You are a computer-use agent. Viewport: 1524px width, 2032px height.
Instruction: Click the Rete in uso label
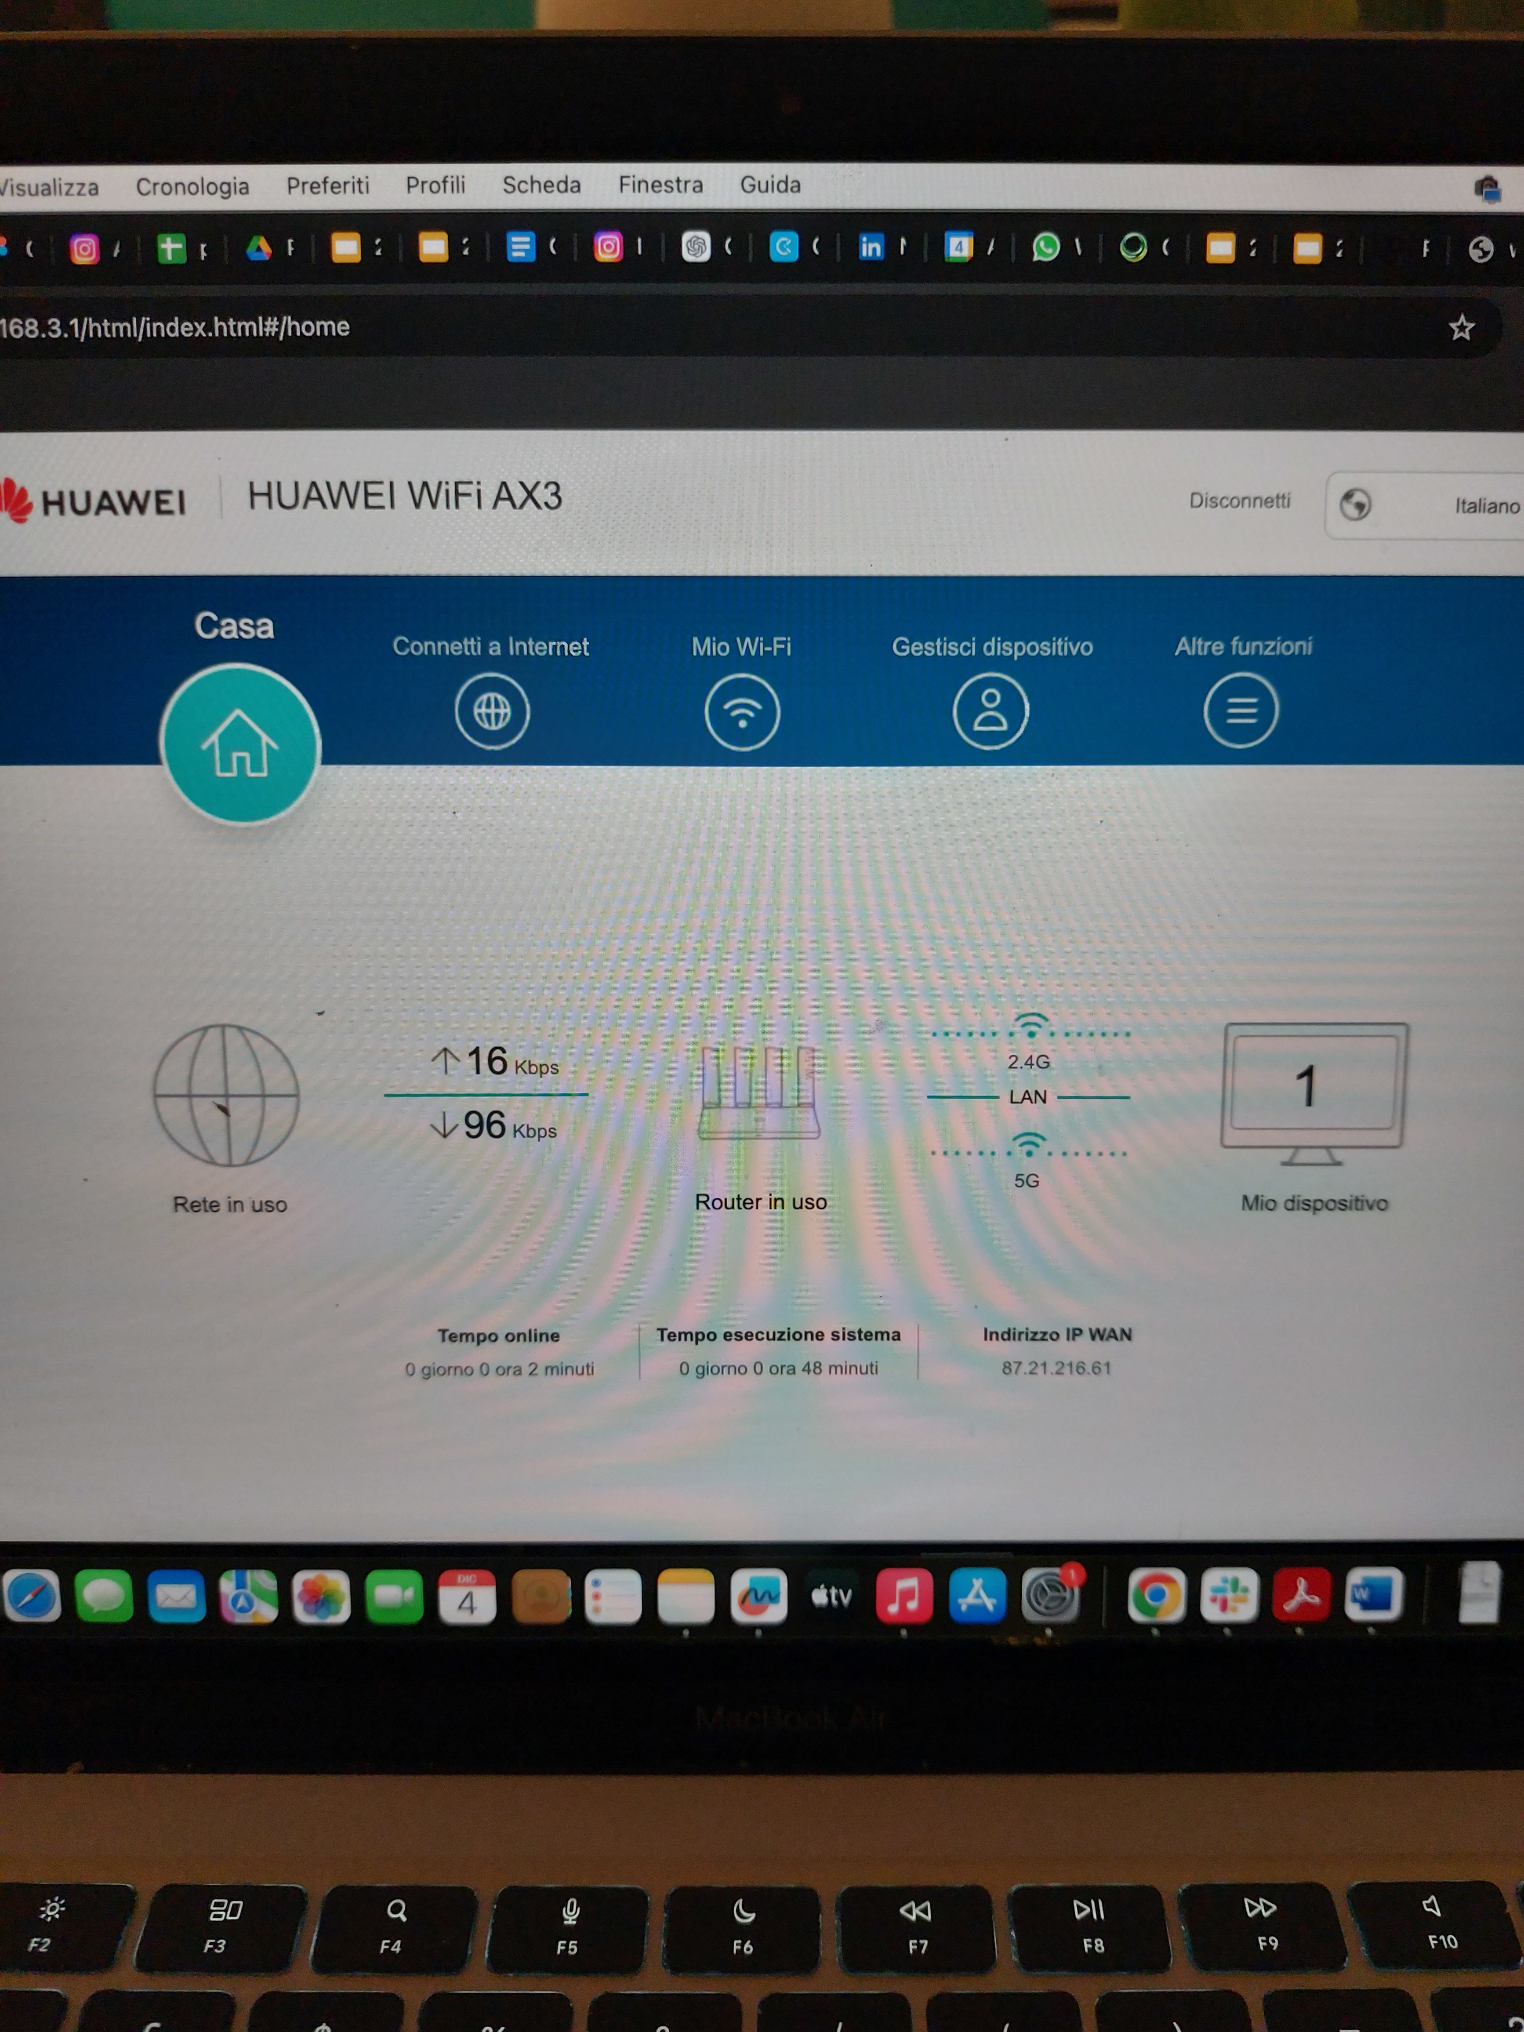click(x=230, y=1205)
